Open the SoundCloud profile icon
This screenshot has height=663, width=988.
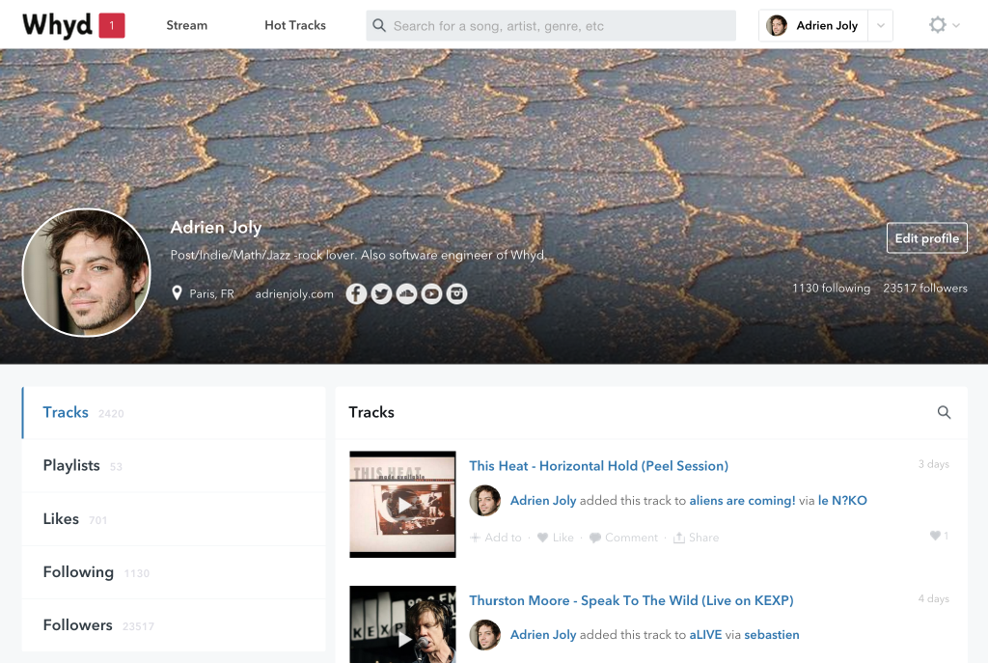pos(406,293)
